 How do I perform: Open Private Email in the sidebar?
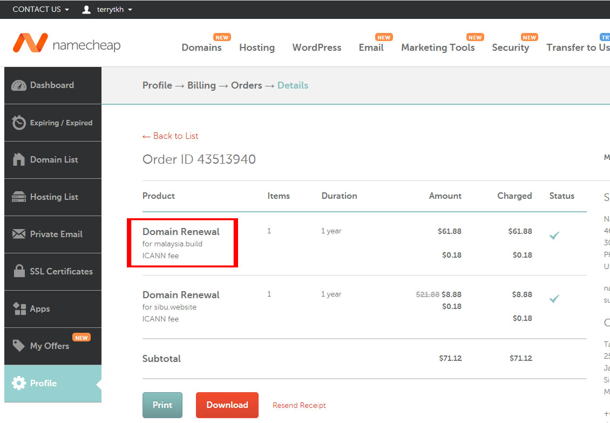53,234
